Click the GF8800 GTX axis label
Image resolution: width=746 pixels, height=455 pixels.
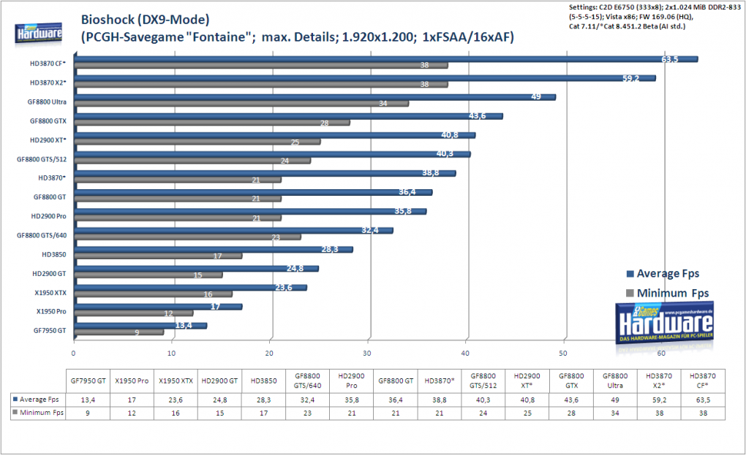click(x=48, y=121)
